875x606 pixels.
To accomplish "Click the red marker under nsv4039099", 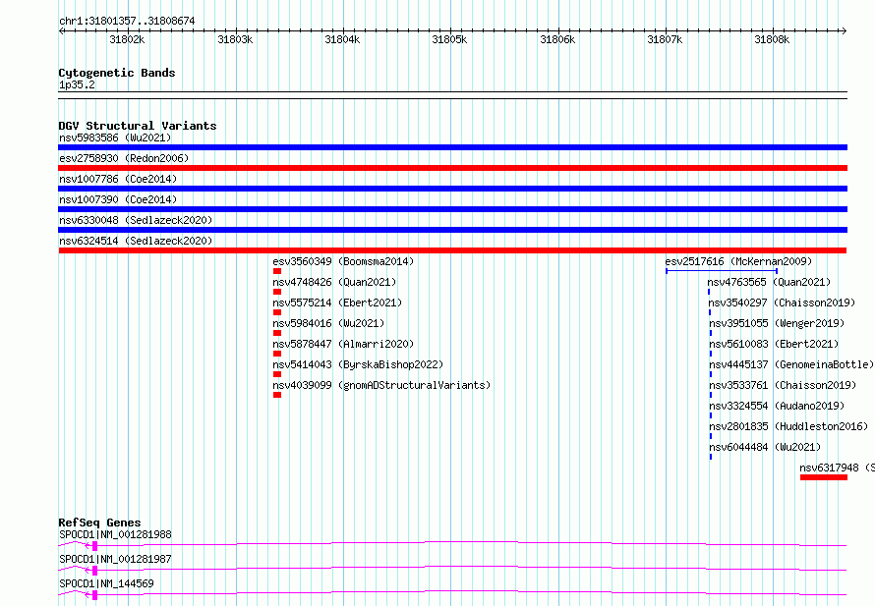I will [277, 395].
